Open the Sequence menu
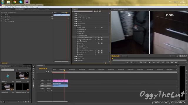 tap(18, 7)
